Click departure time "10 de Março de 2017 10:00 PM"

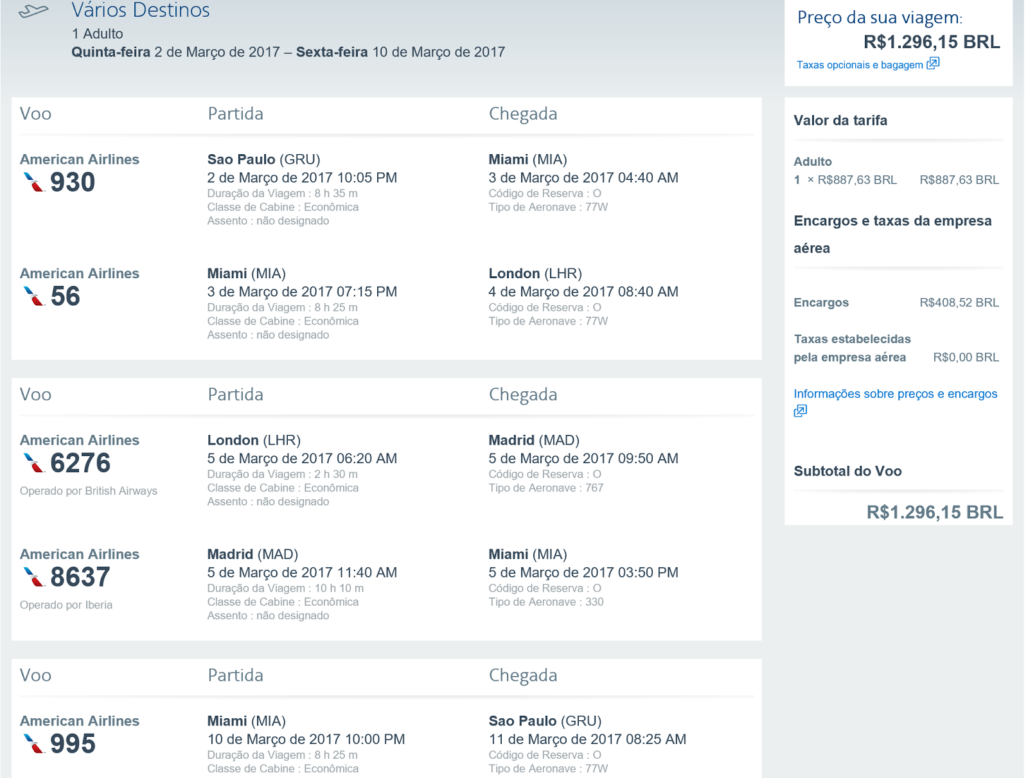point(306,739)
